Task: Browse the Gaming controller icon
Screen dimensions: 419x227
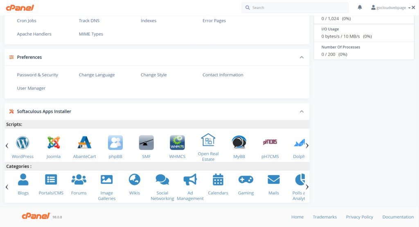Action: pos(246,180)
